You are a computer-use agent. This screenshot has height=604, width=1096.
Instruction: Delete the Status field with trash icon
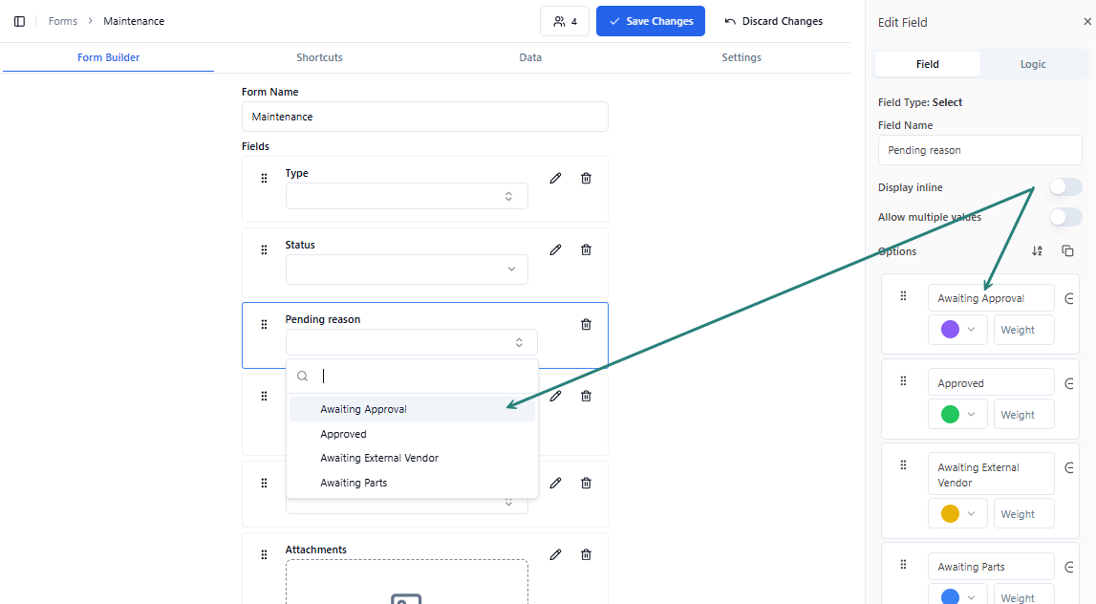[x=586, y=249]
